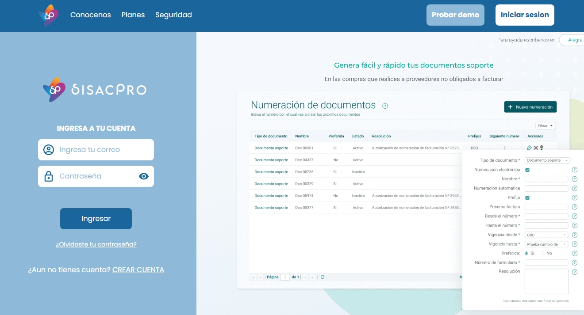This screenshot has width=584, height=315.
Task: Click delete X icon in Doc 00001 row
Action: click(x=536, y=148)
